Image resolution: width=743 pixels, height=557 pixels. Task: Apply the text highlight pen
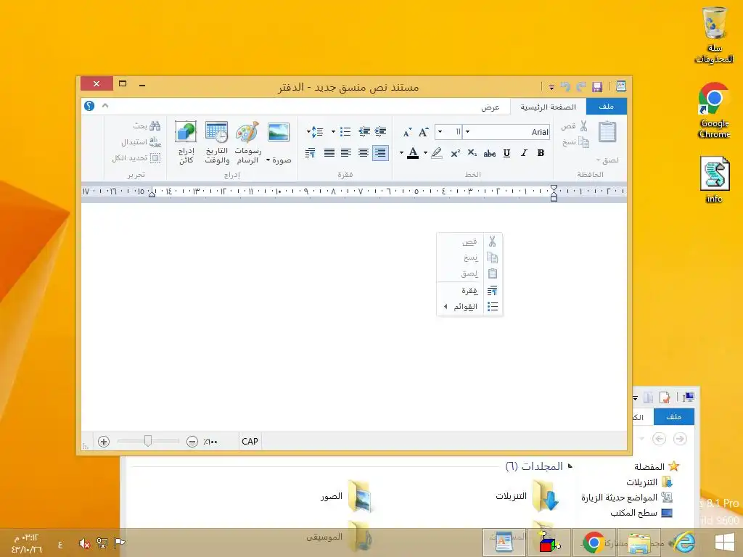point(436,153)
